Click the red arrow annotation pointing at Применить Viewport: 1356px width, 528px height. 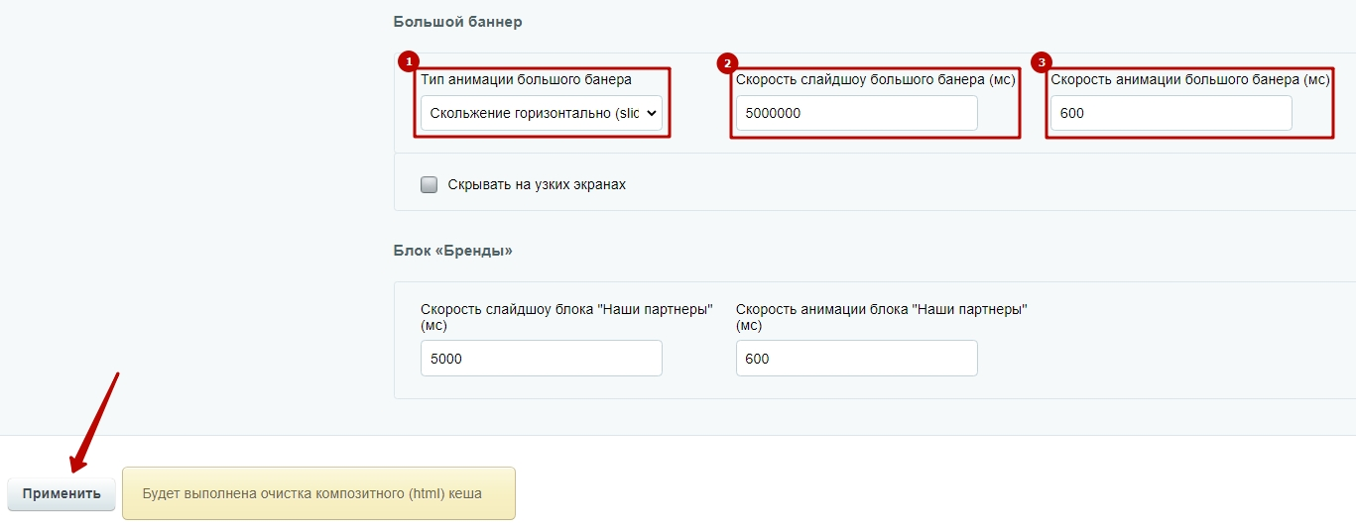tap(95, 421)
